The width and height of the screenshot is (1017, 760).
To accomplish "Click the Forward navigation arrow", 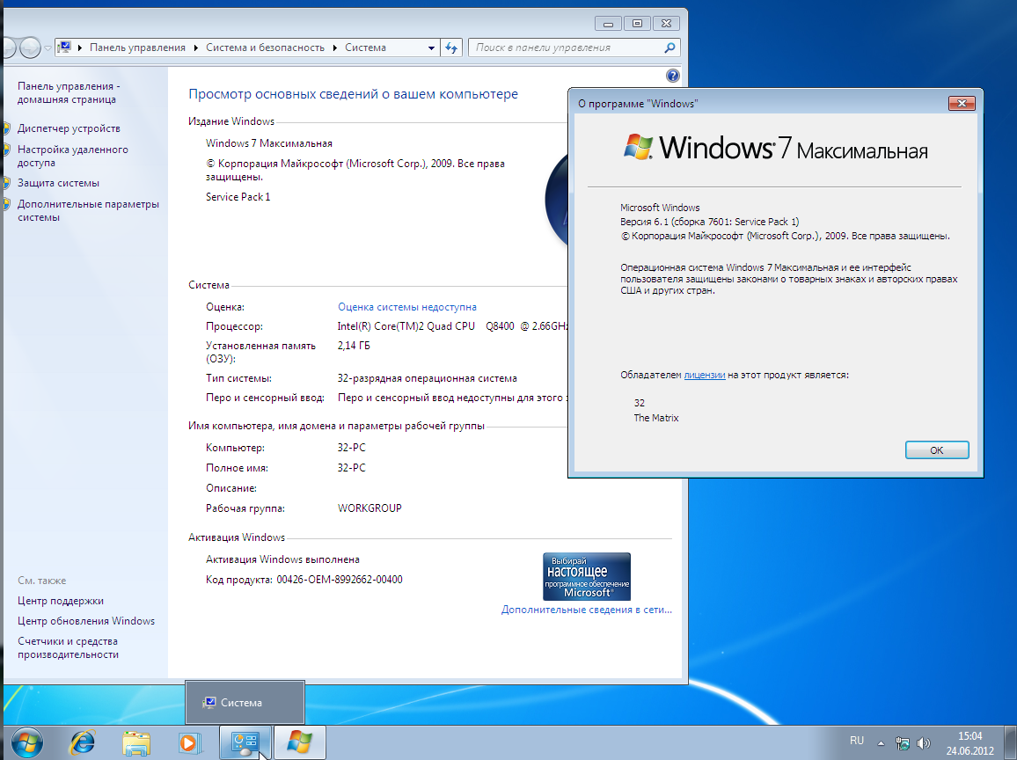I will click(x=30, y=47).
